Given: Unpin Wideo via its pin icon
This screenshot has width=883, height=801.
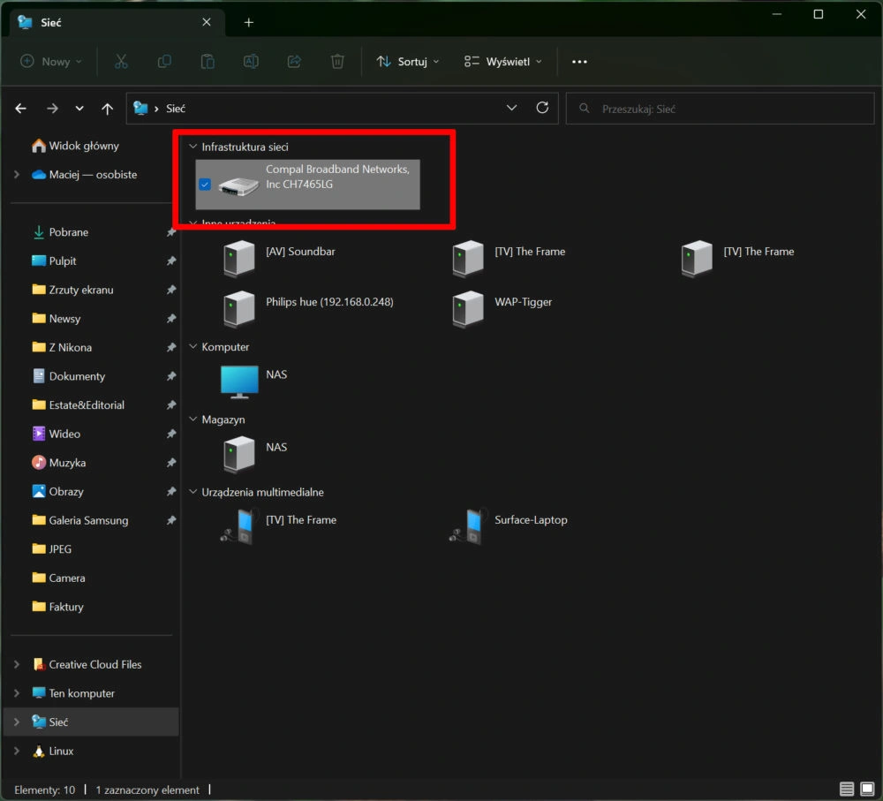Looking at the screenshot, I should pos(171,434).
